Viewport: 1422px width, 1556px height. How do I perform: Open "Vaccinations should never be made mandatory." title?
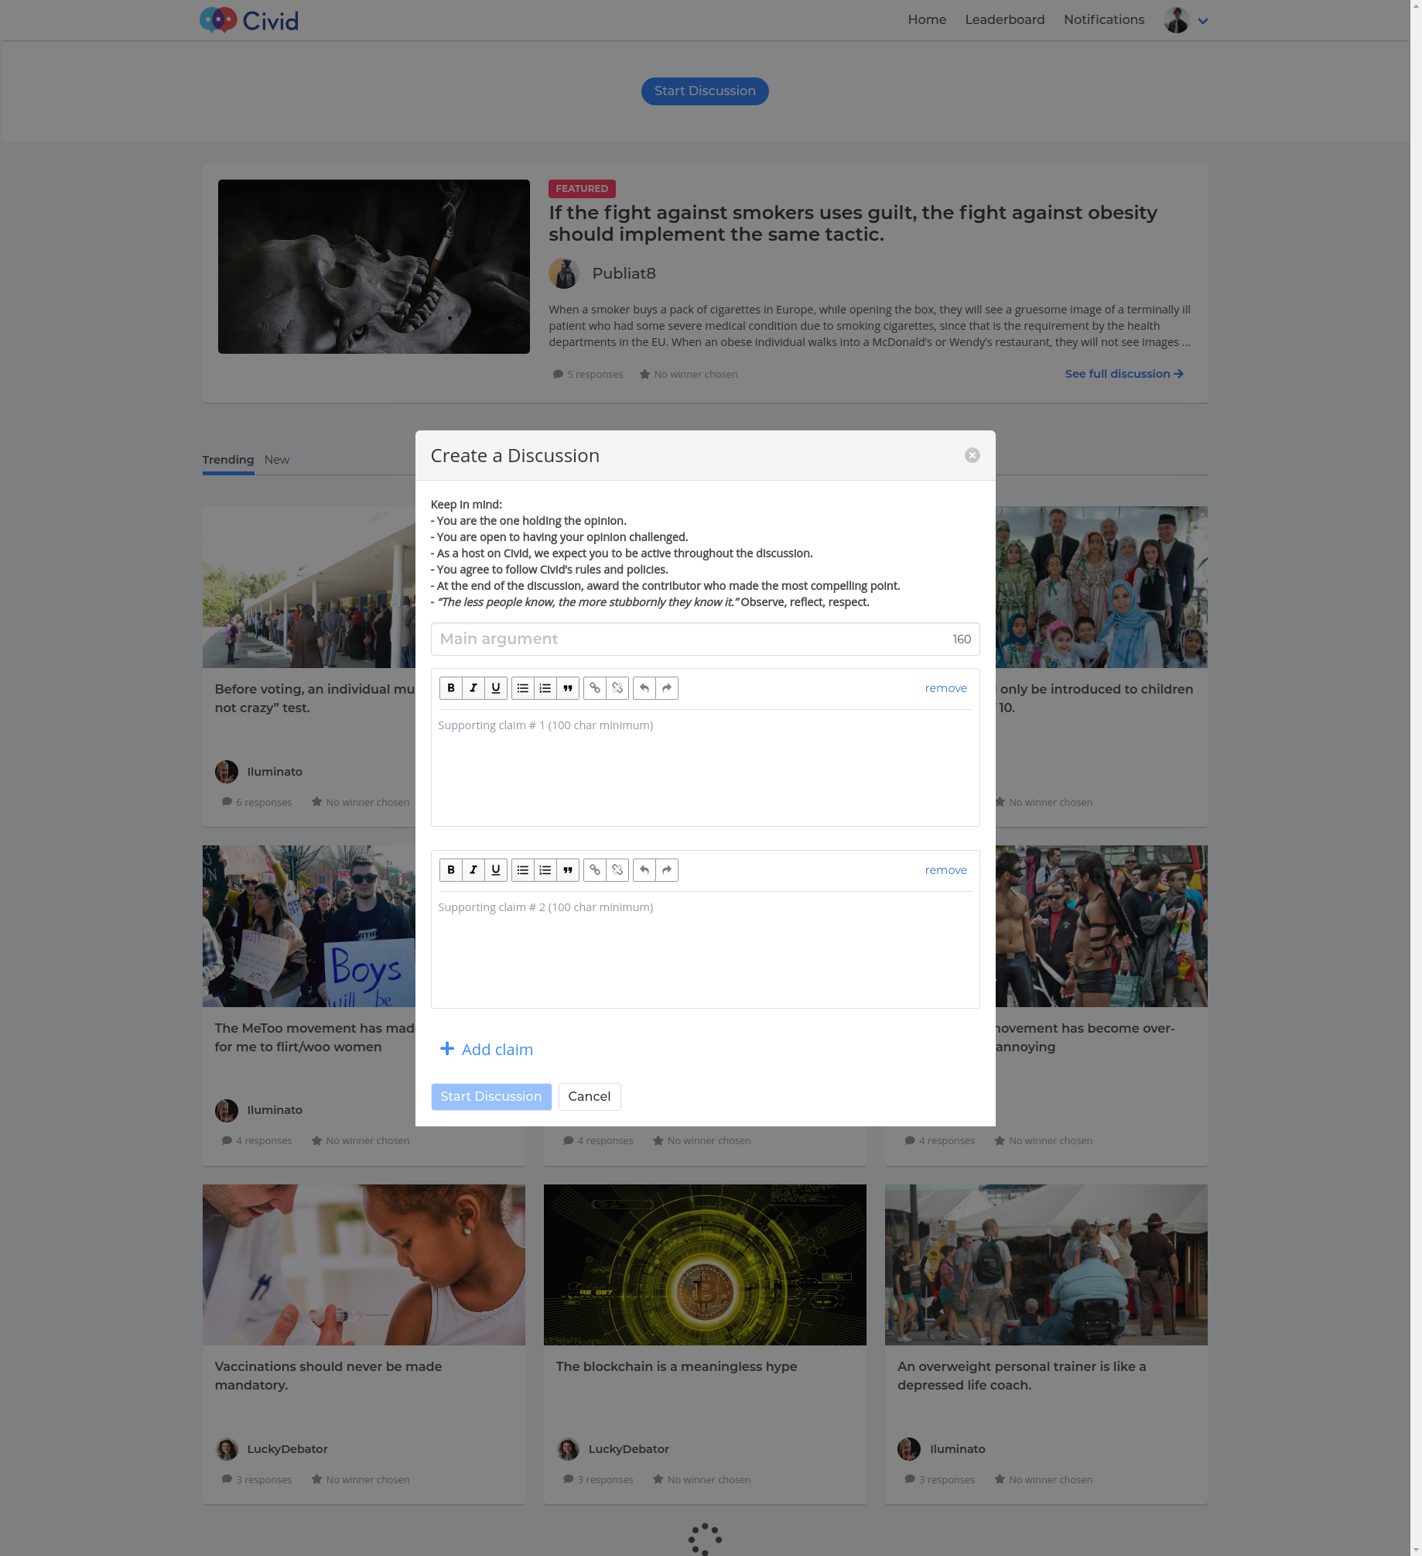click(x=328, y=1376)
